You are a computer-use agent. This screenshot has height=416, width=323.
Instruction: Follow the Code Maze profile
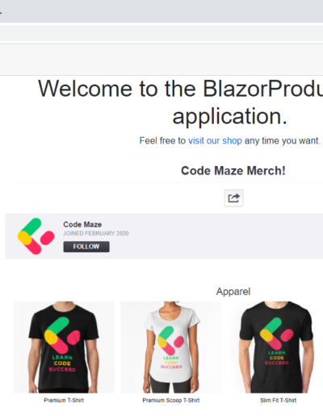coord(86,247)
